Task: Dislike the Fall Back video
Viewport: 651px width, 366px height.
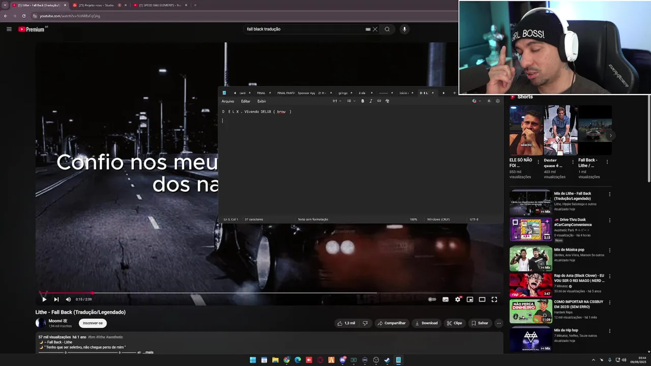Action: pos(365,323)
